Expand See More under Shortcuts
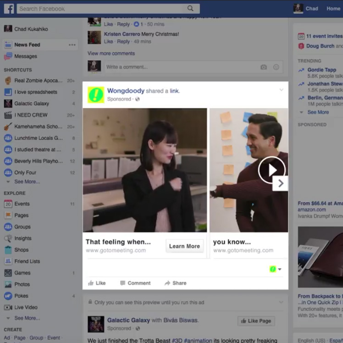The image size is (343, 343). pos(27,182)
